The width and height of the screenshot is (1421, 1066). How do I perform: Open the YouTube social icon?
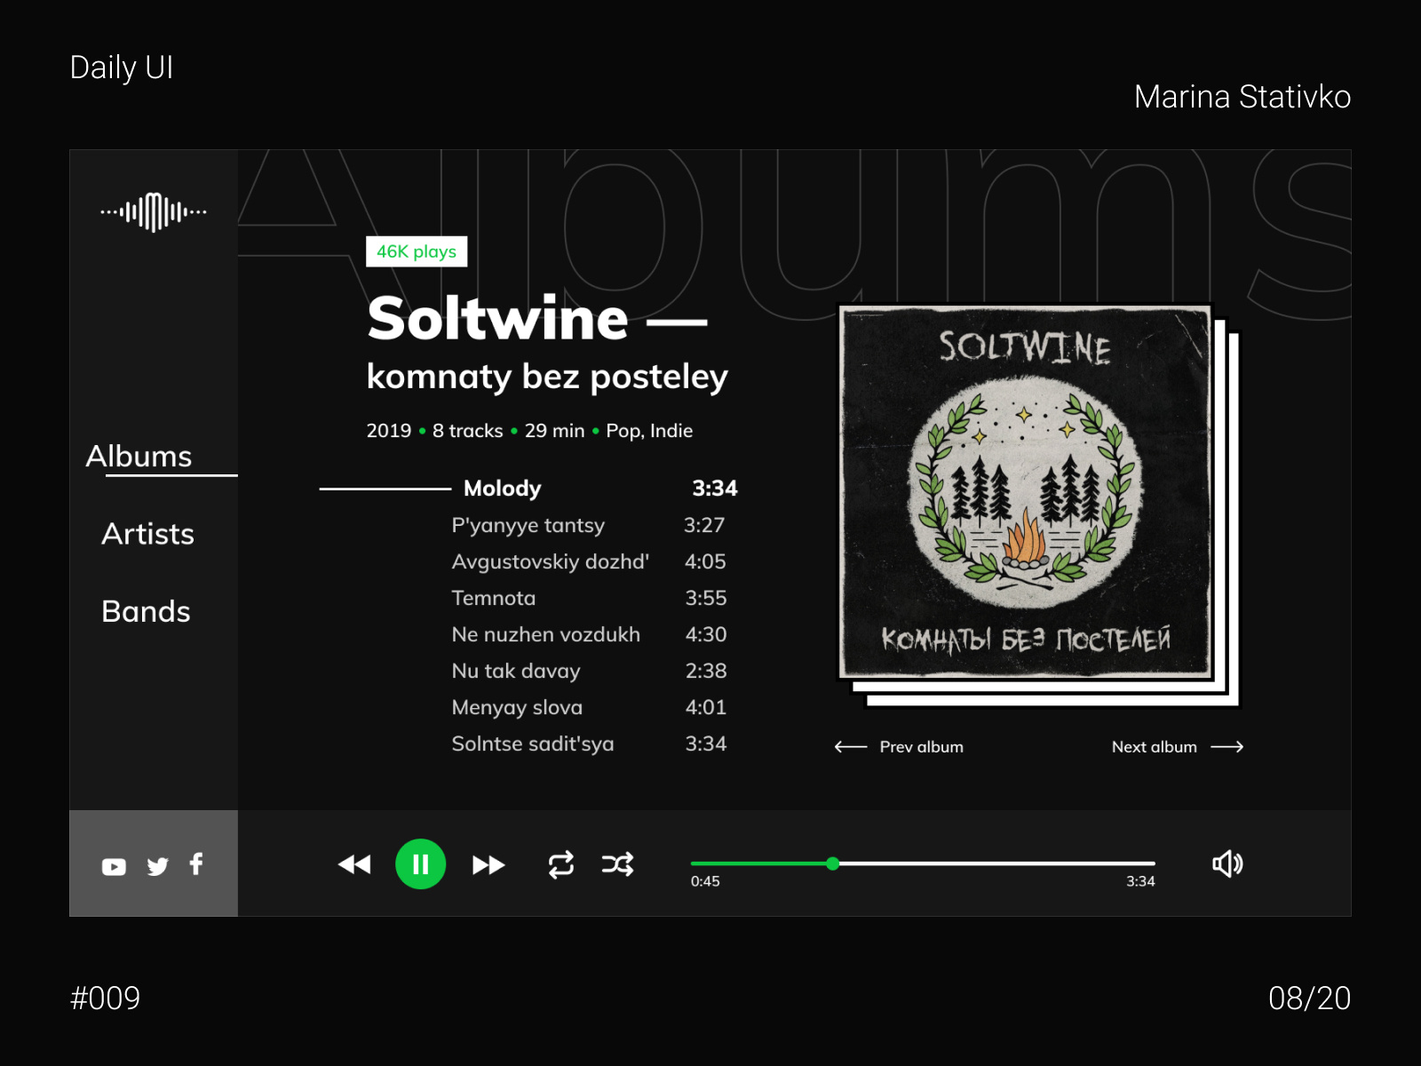click(114, 866)
